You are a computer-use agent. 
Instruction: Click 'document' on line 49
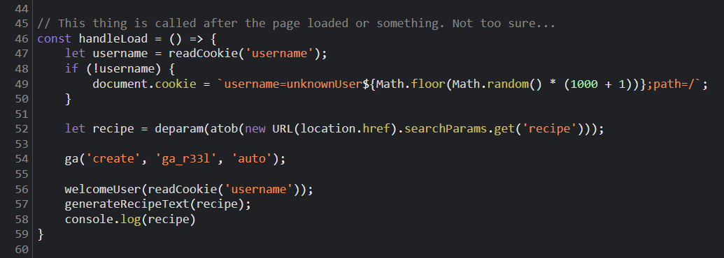pos(120,84)
